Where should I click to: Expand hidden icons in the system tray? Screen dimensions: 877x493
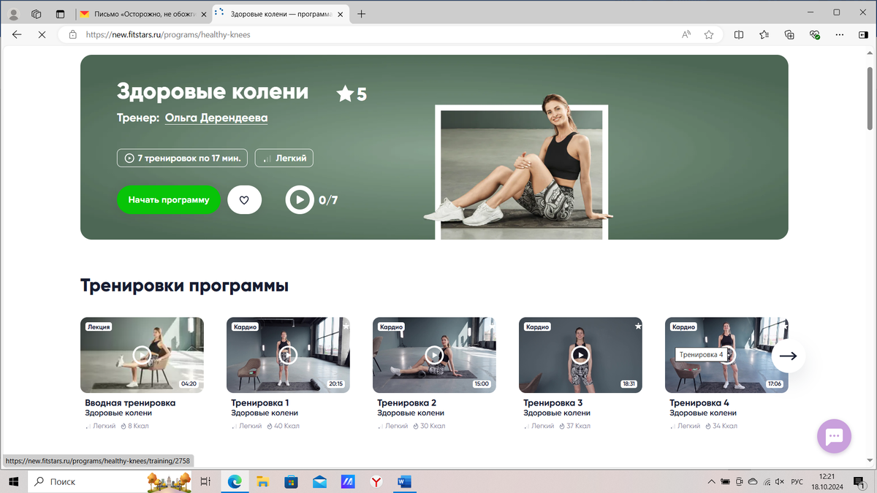click(x=710, y=481)
